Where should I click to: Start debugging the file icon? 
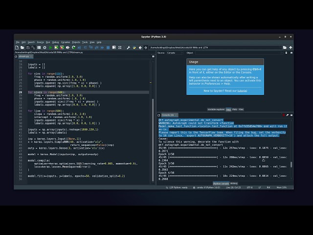tap(79, 47)
